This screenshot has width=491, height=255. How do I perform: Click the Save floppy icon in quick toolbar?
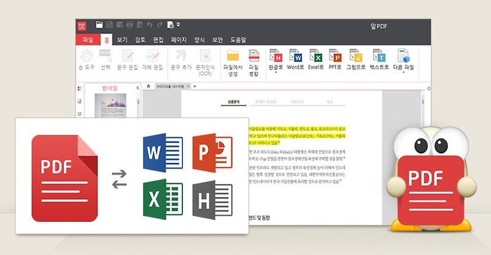[109, 25]
